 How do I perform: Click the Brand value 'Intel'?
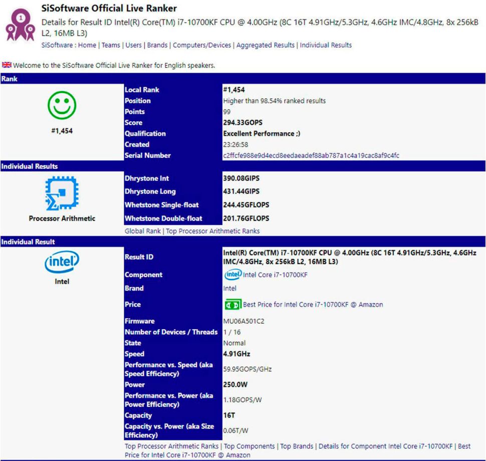pos(229,288)
